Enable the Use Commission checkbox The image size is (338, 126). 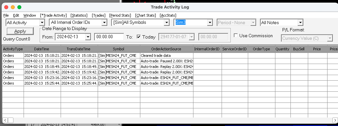(x=236, y=36)
